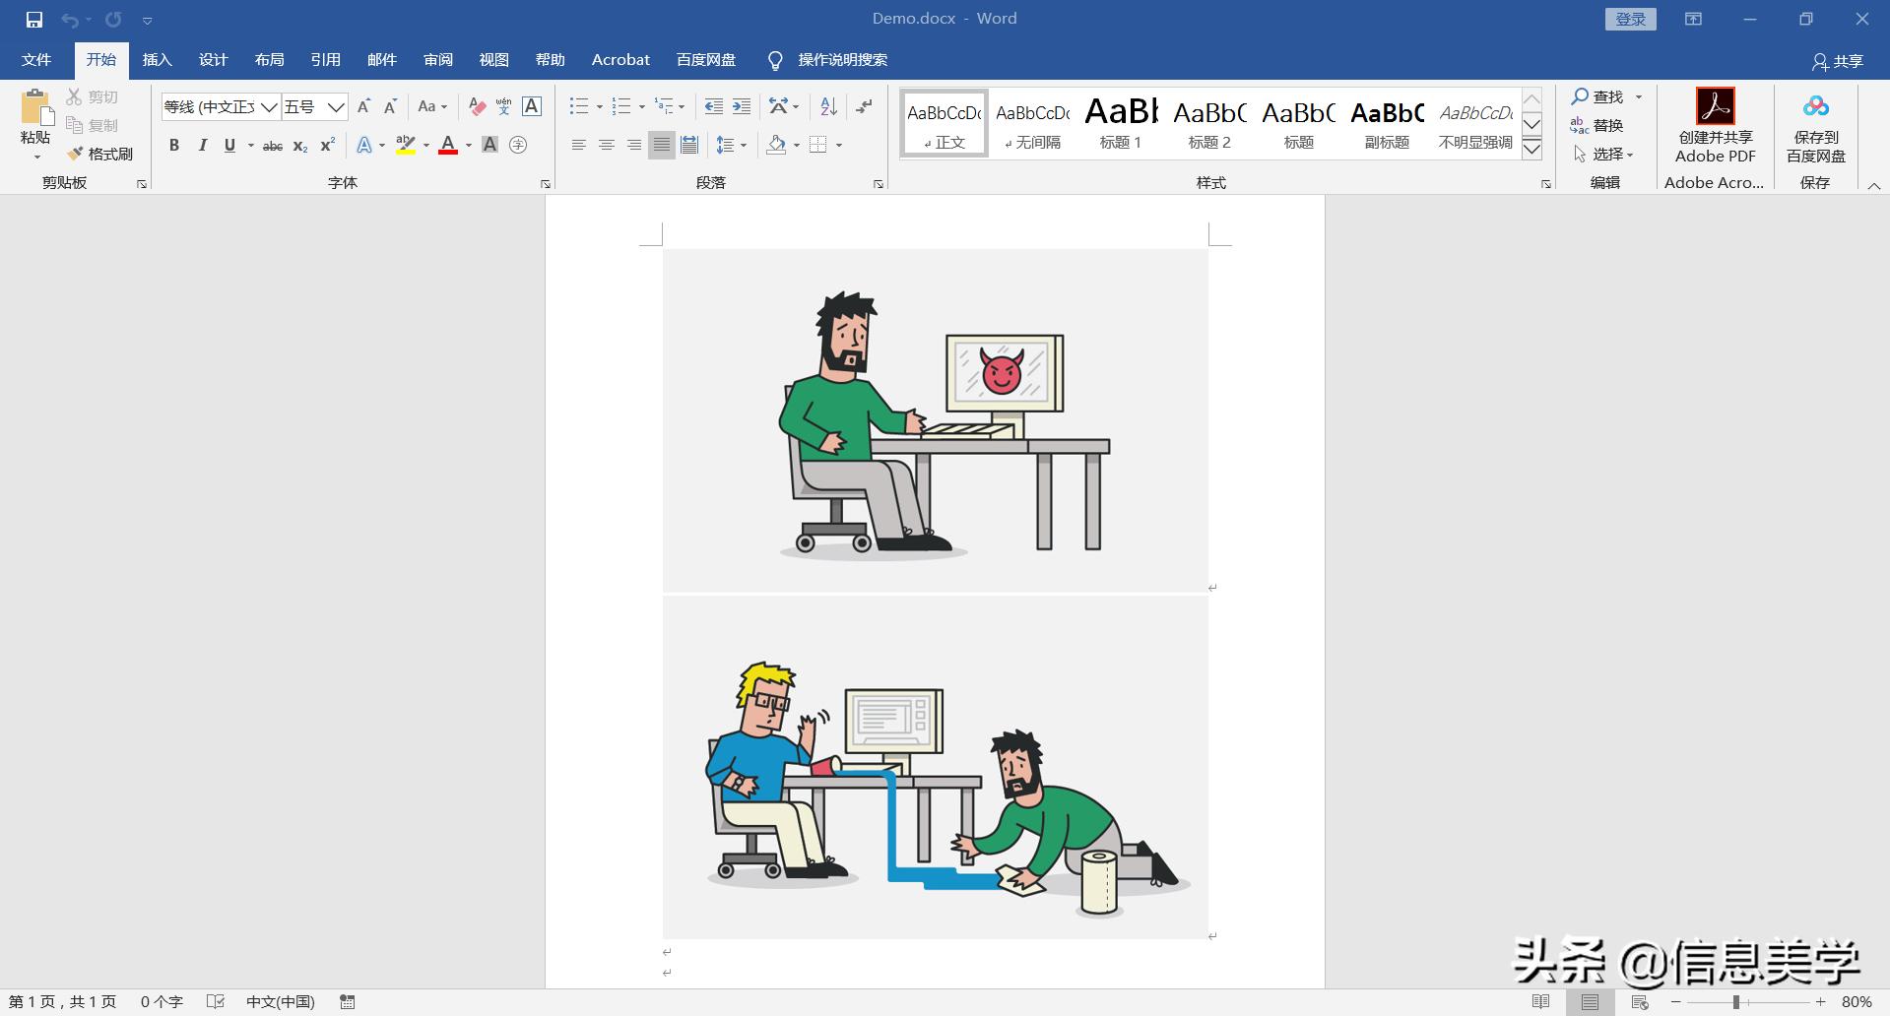Click the Save floppy disk icon in title bar

[34, 20]
